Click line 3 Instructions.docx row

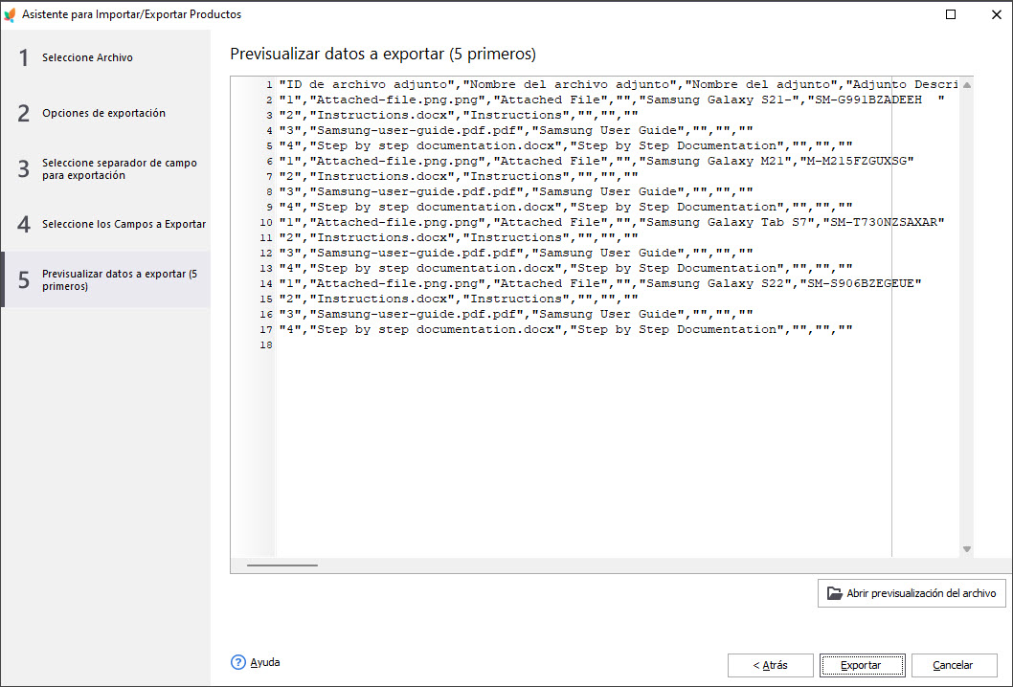pos(459,116)
